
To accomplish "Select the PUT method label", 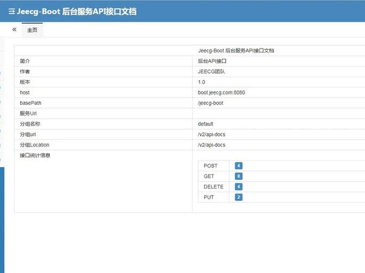I will (209, 197).
